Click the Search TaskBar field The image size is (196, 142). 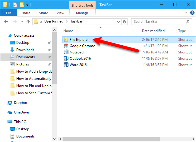click(x=162, y=22)
